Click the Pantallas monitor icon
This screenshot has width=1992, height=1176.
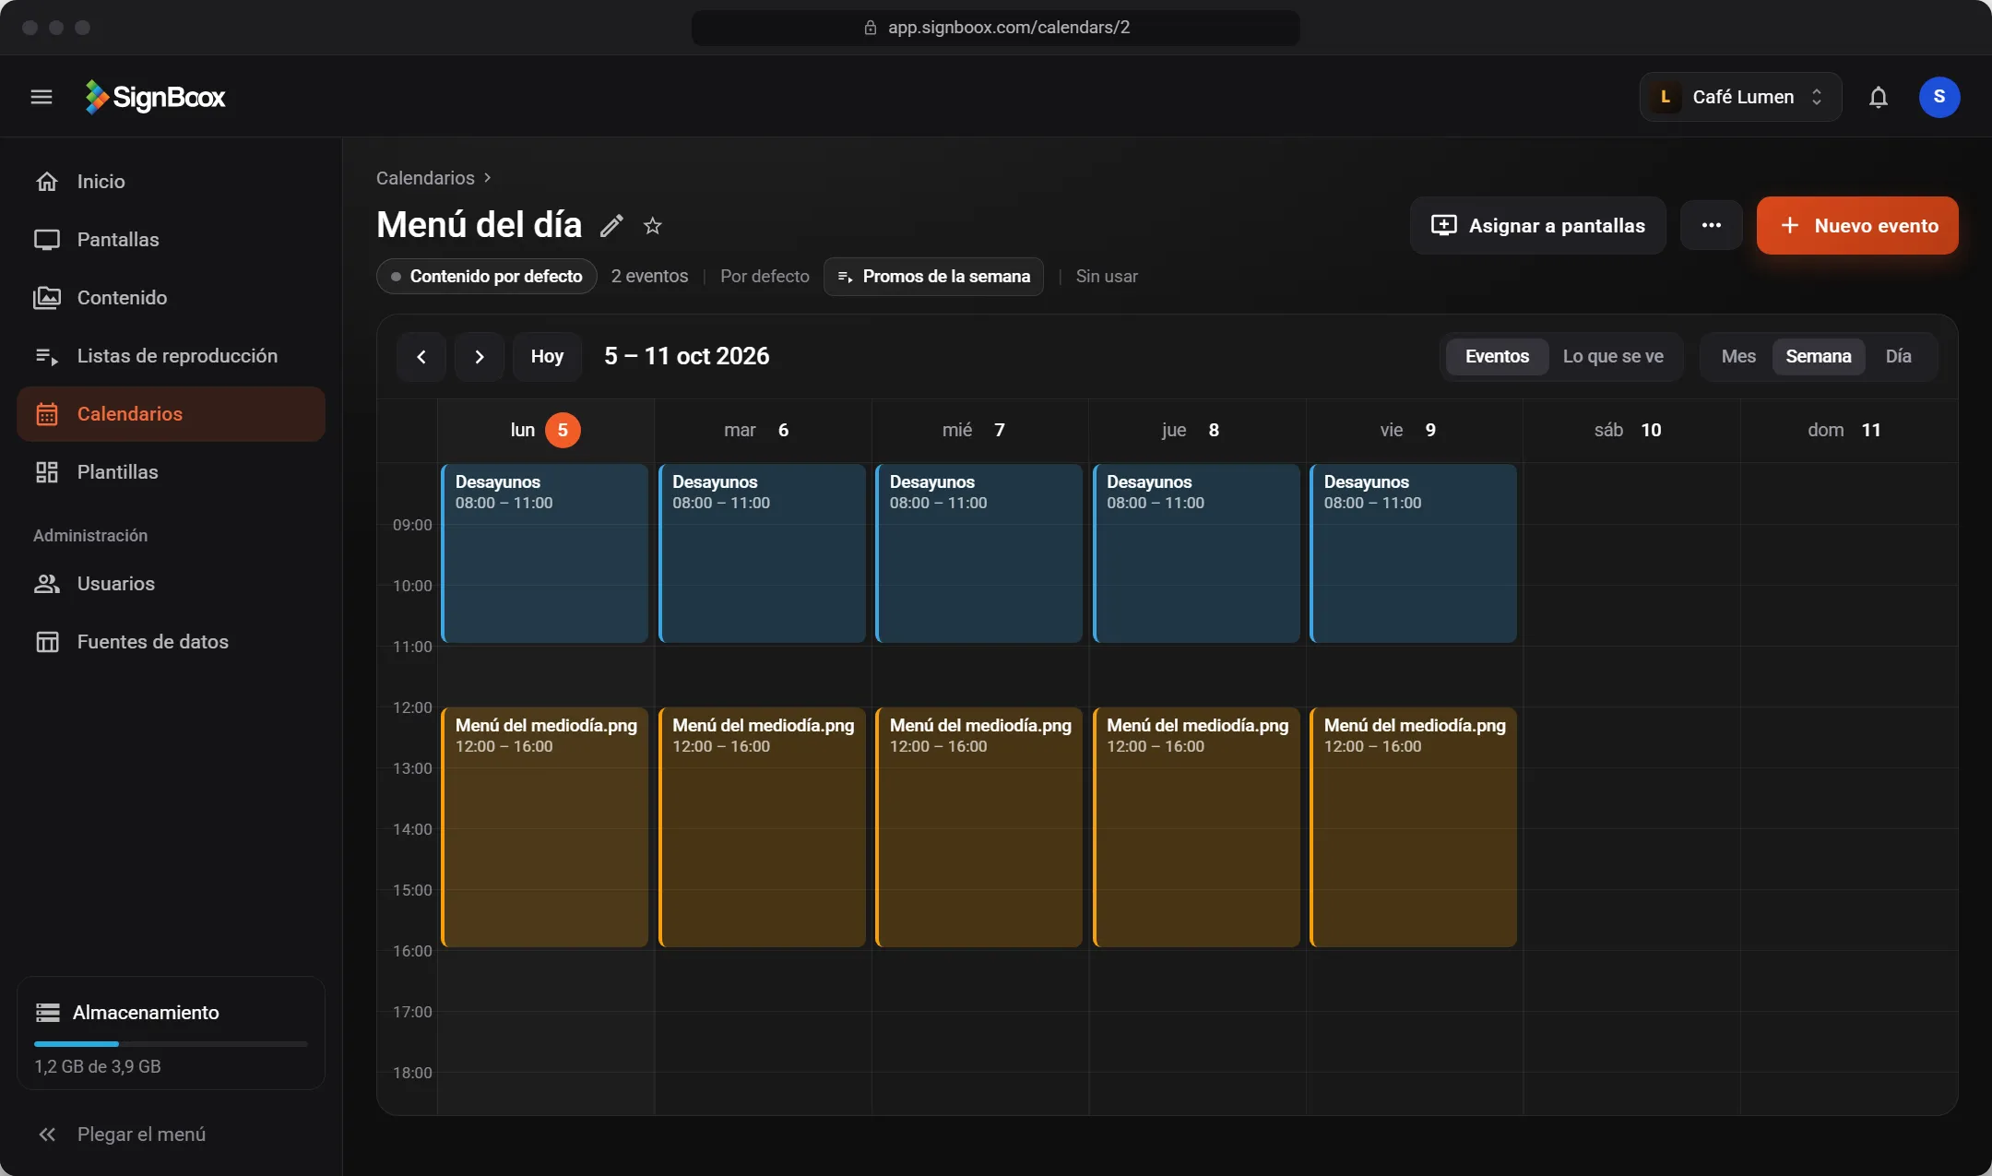(47, 240)
